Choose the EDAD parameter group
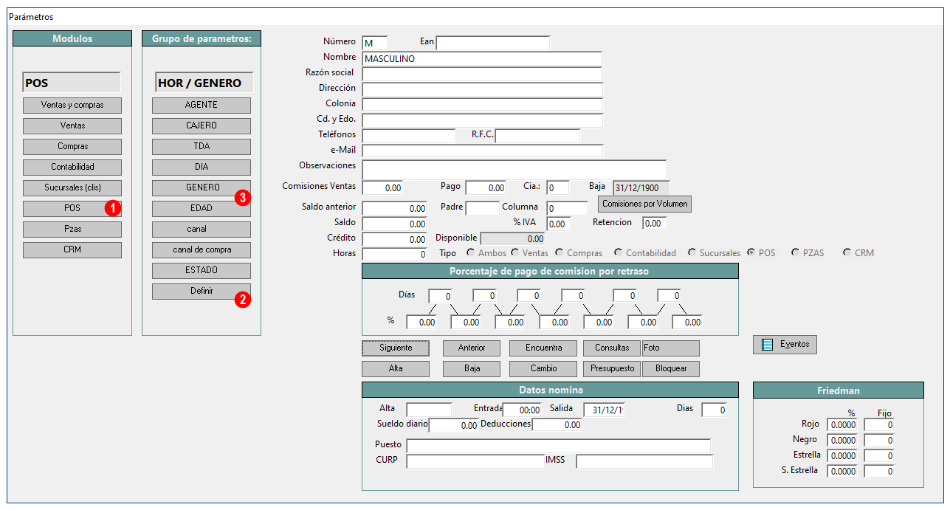This screenshot has height=510, width=950. click(202, 208)
